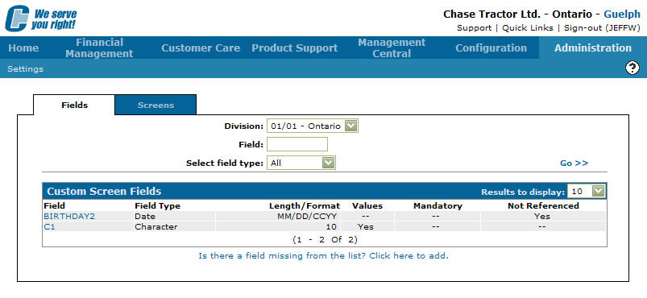The image size is (647, 298).
Task: Click the Go >> link
Action: pyautogui.click(x=574, y=163)
